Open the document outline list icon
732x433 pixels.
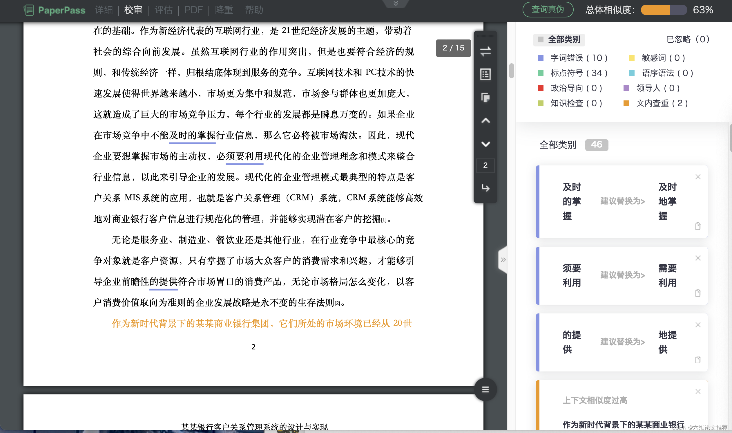tap(485, 74)
